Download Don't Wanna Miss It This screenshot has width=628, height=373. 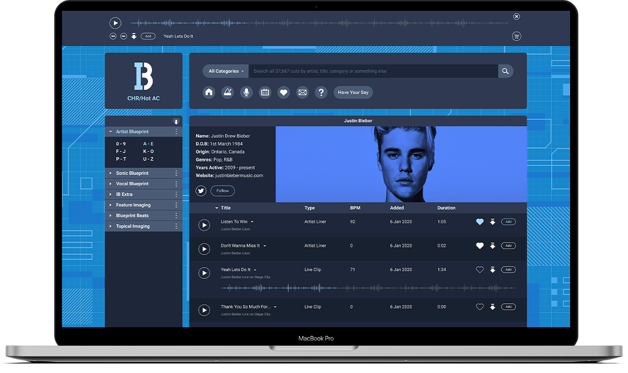click(493, 246)
